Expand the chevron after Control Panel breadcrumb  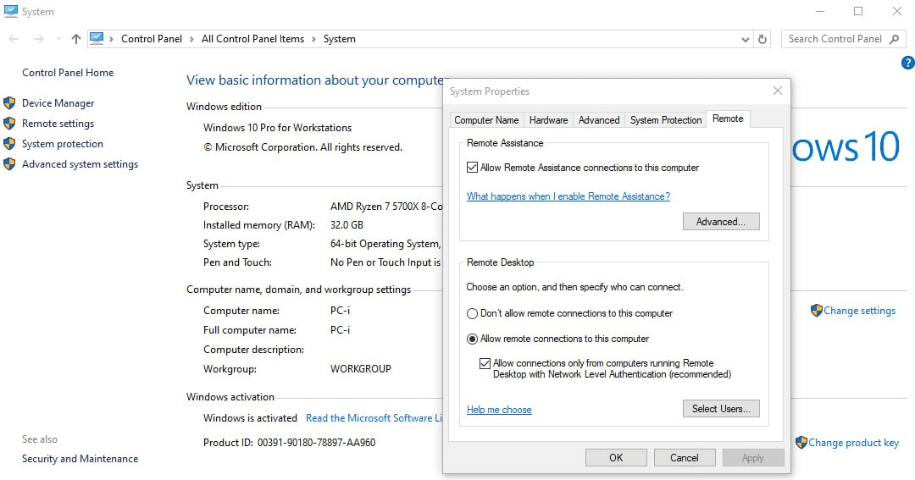click(191, 39)
